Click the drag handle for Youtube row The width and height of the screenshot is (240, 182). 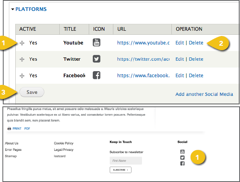(22, 43)
